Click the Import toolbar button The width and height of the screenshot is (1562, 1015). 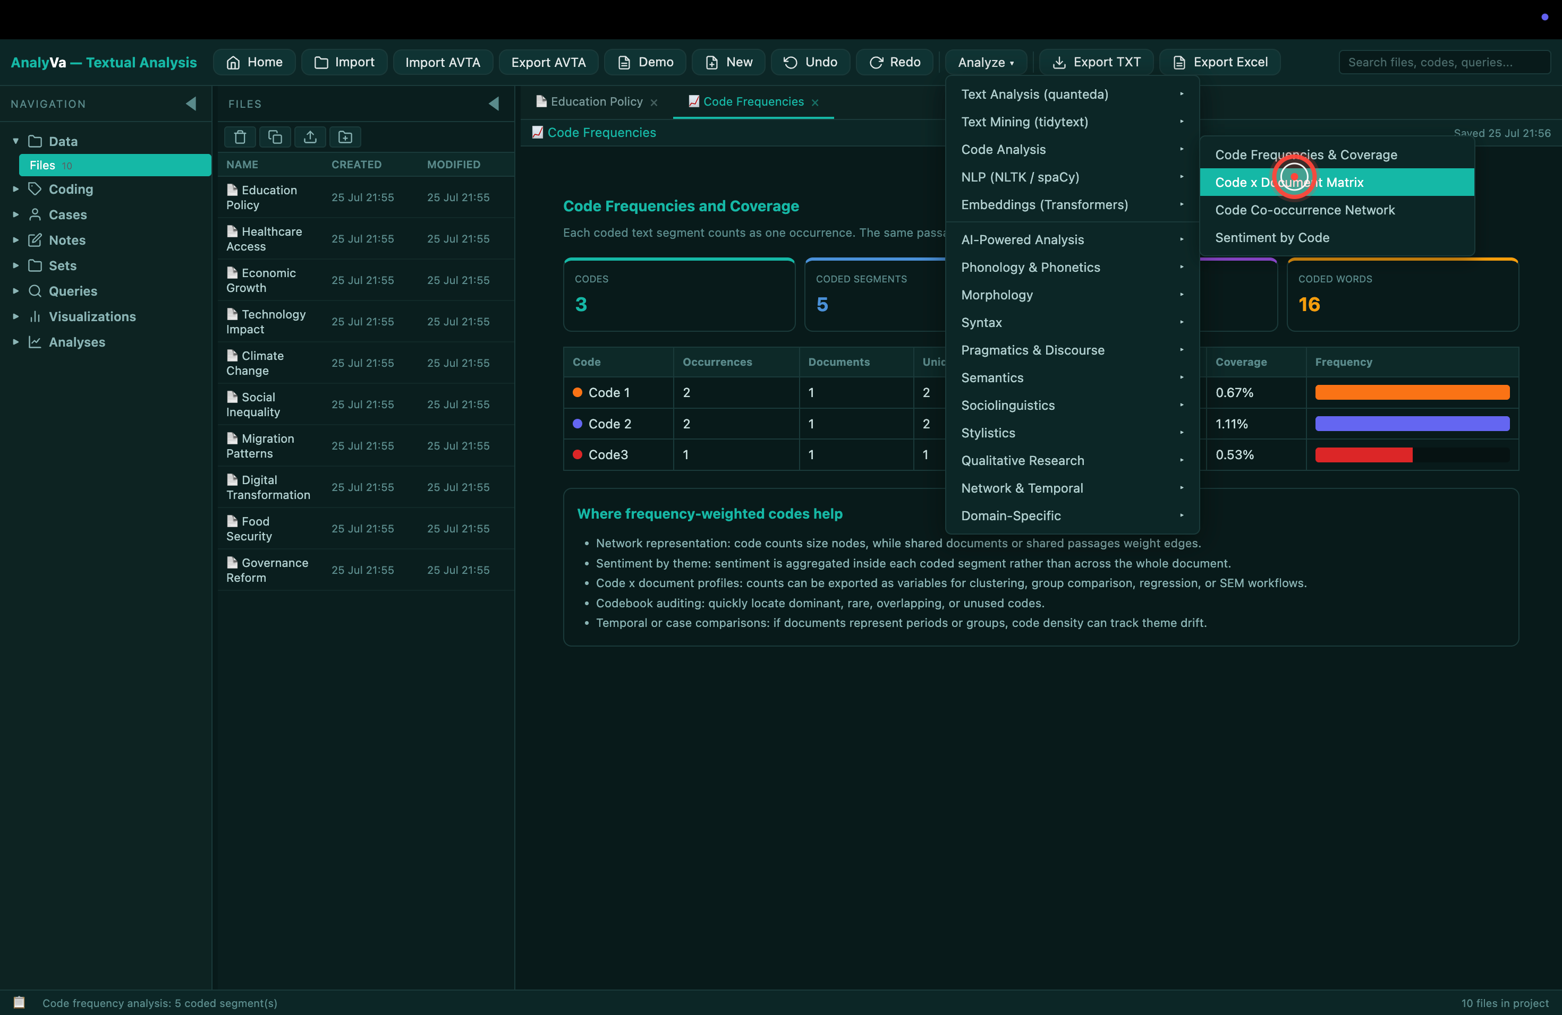tap(344, 62)
